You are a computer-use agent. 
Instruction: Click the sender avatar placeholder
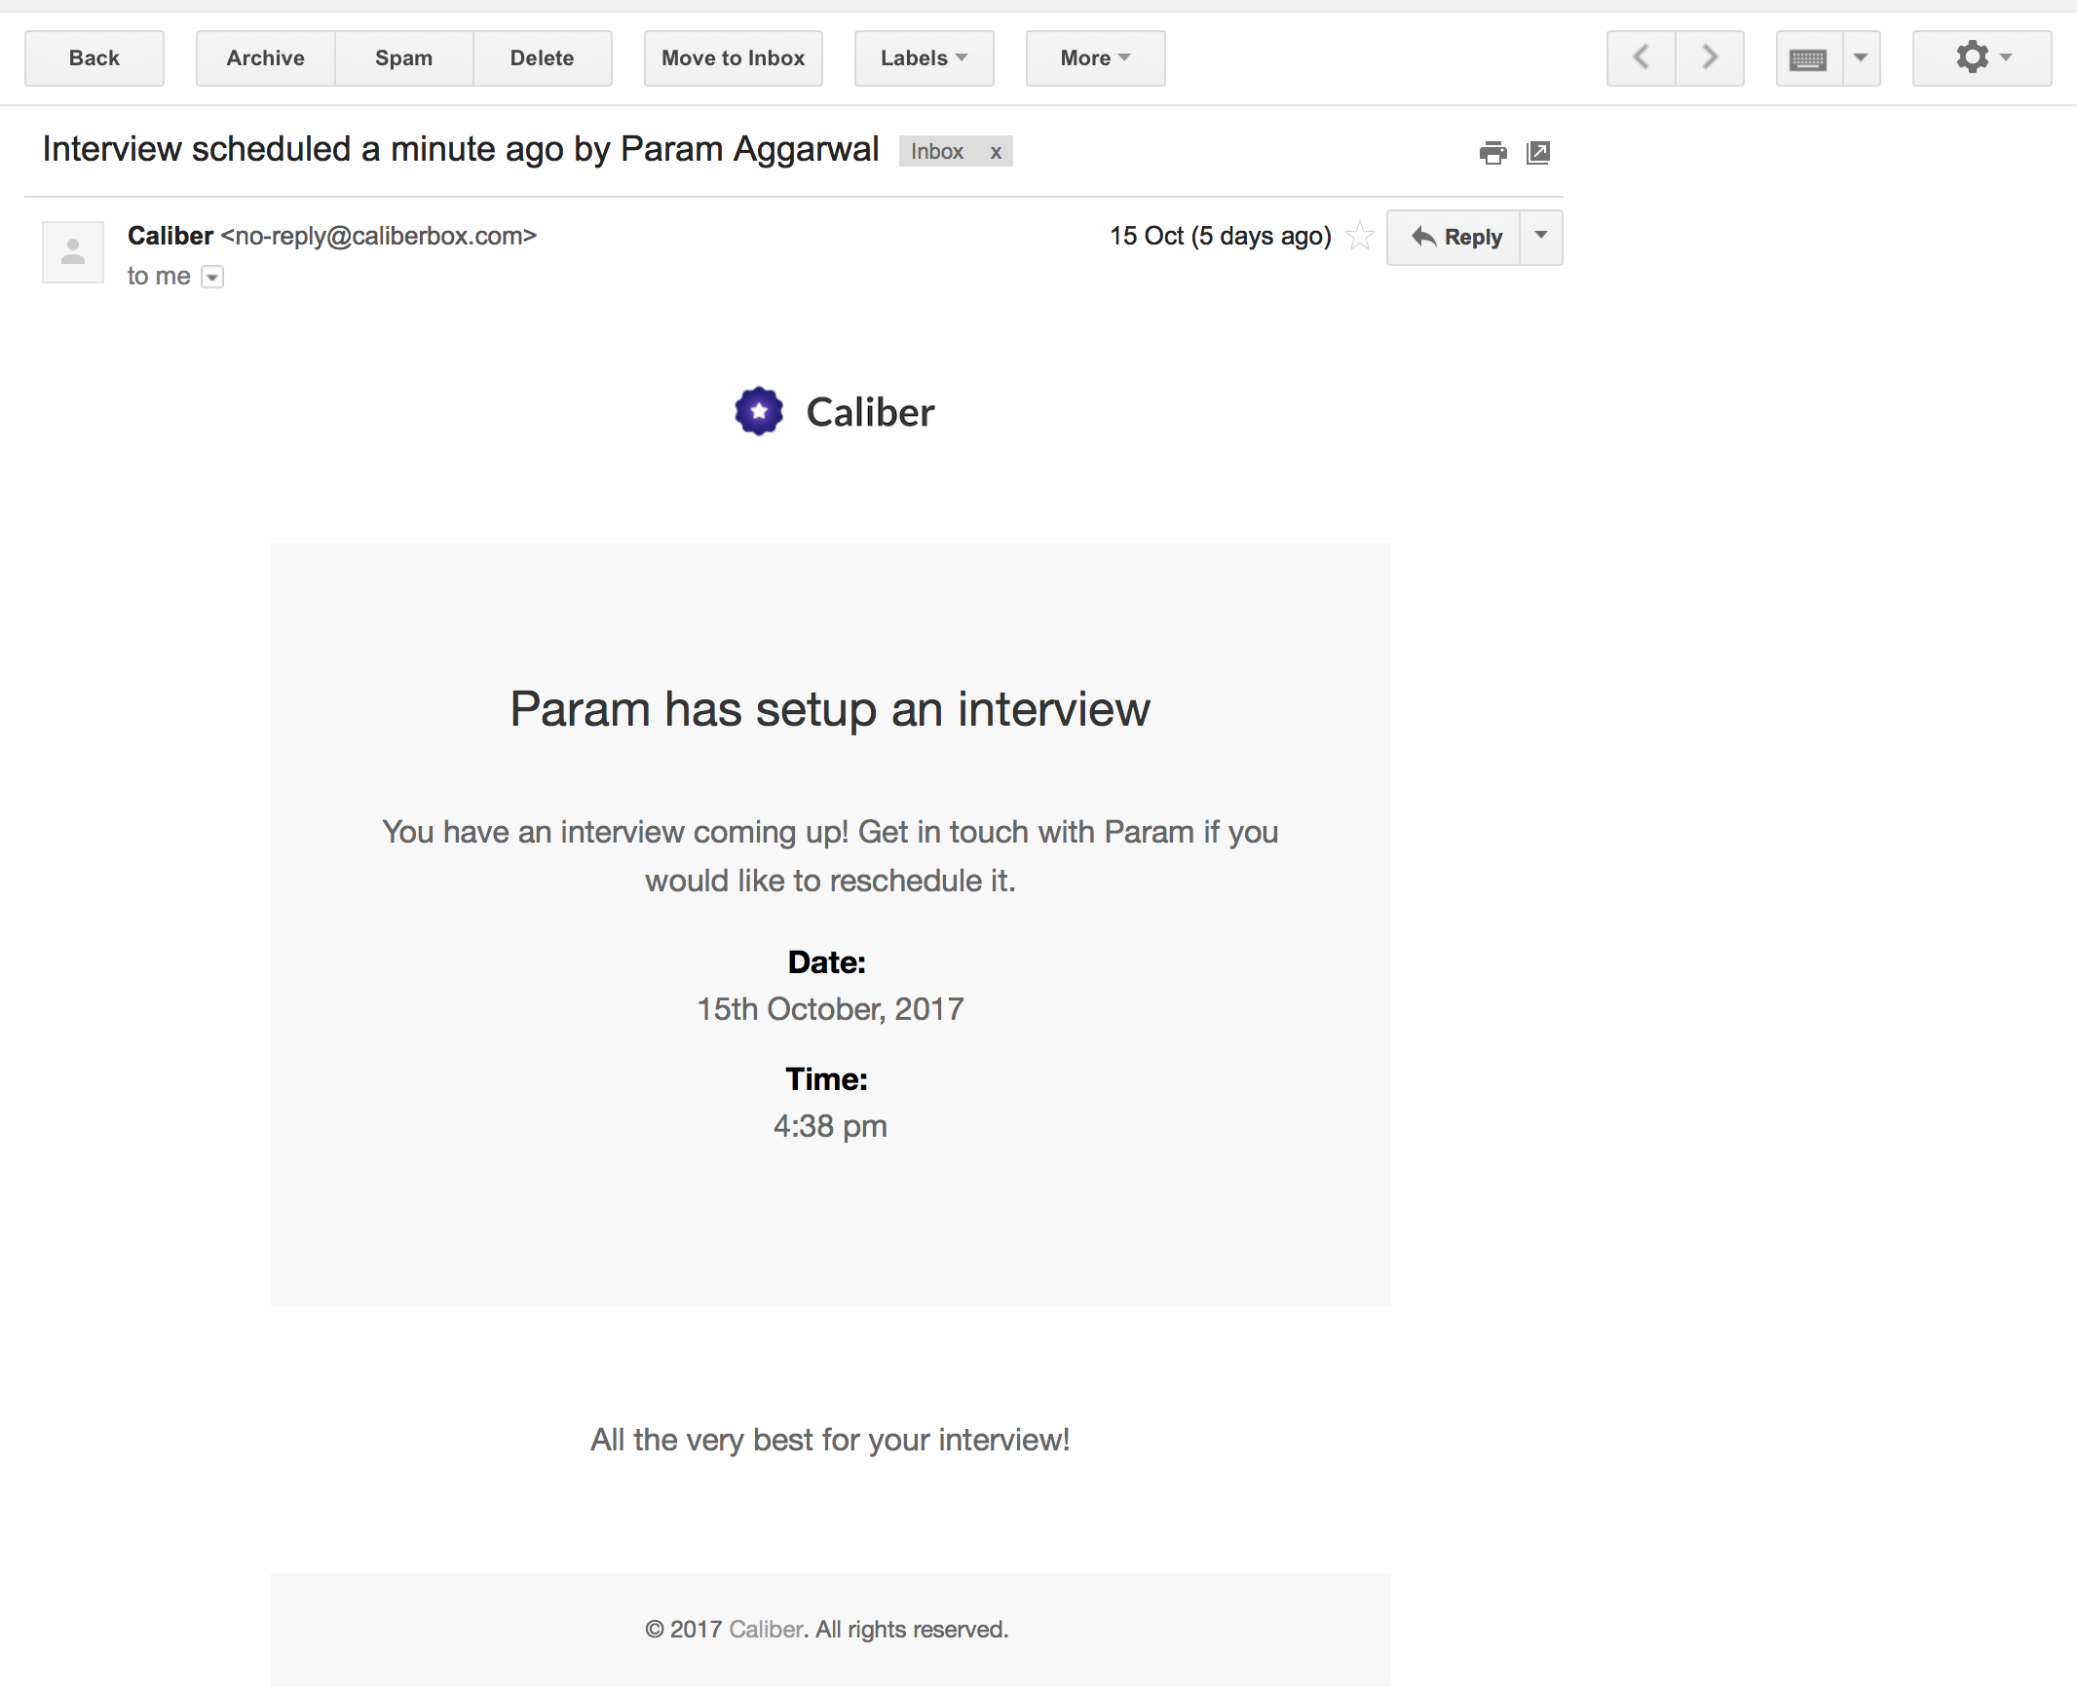[73, 252]
